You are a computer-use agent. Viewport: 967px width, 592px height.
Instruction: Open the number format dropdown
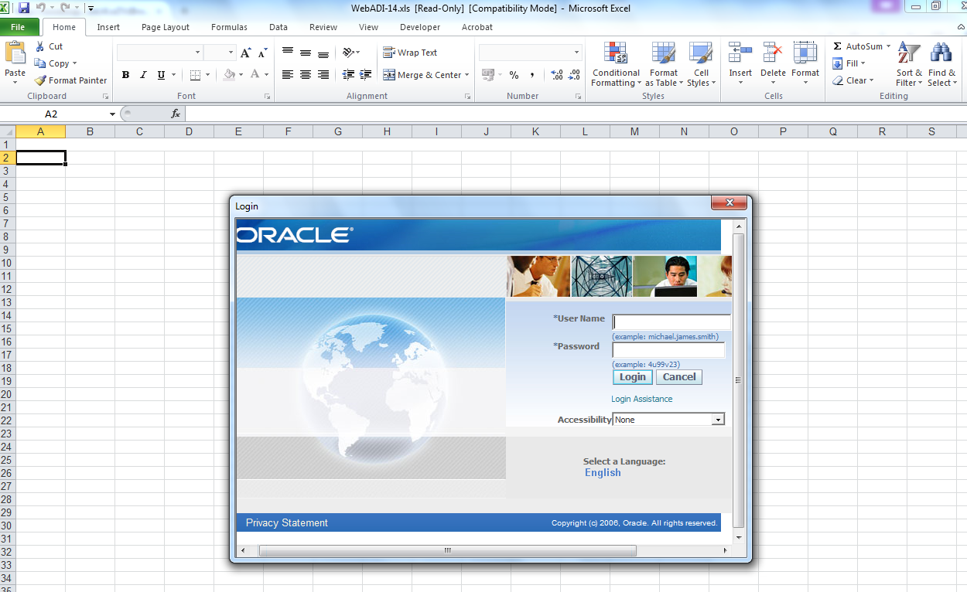[576, 53]
